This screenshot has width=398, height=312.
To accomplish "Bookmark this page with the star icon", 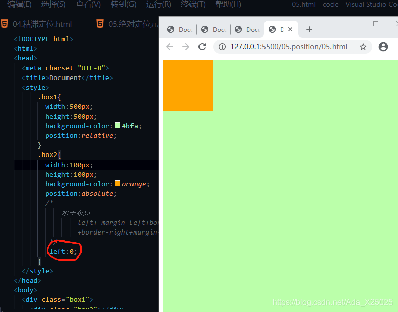I will pos(363,47).
